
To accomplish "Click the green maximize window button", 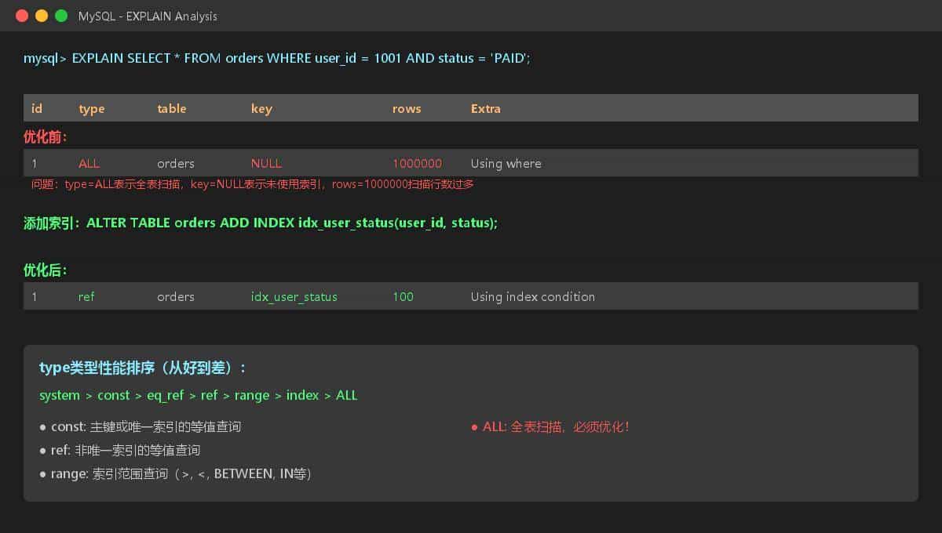I will pyautogui.click(x=61, y=16).
